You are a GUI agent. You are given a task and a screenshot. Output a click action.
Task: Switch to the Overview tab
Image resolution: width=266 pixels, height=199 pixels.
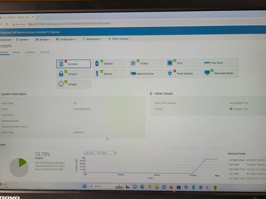4,52
